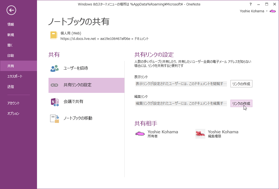Open the help question mark

[x=250, y=4]
